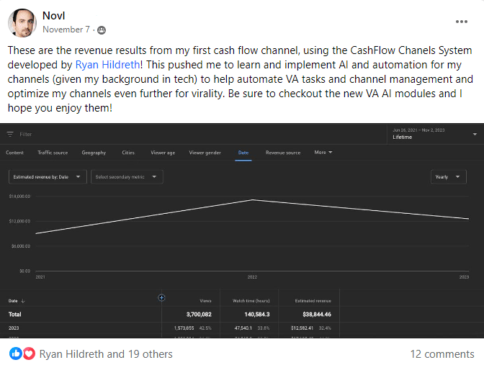Click the Date column sort arrow

[x=23, y=301]
